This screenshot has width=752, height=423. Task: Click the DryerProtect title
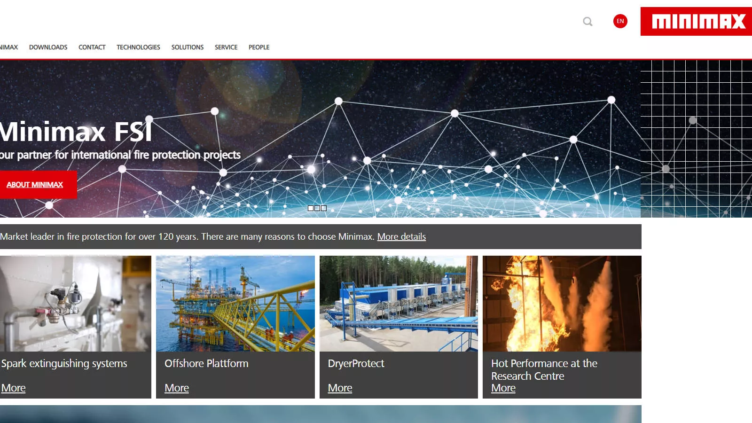[x=356, y=363]
